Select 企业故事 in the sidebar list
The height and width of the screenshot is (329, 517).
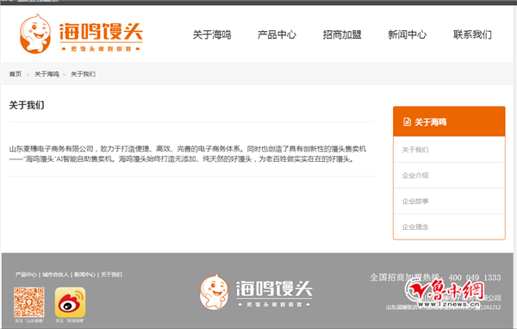pyautogui.click(x=449, y=201)
